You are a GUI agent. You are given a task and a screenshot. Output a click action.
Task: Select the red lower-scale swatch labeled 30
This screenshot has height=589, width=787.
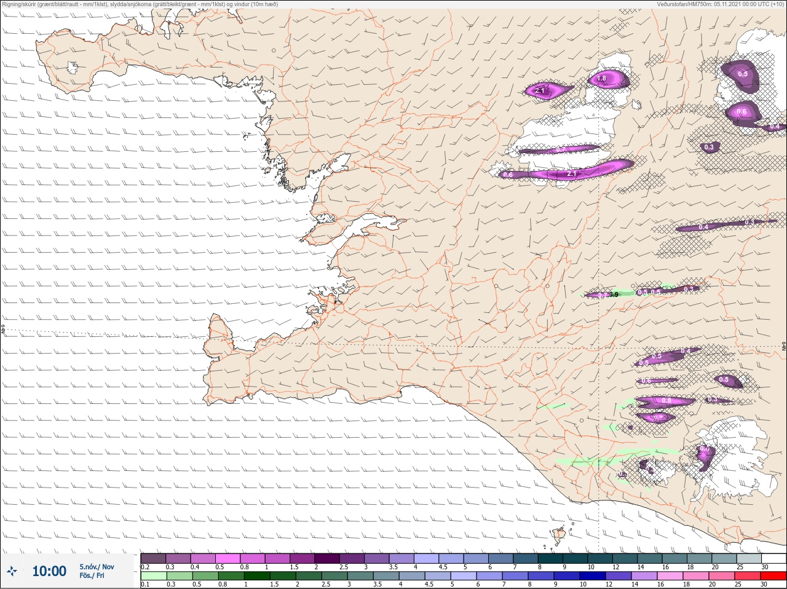[x=773, y=576]
